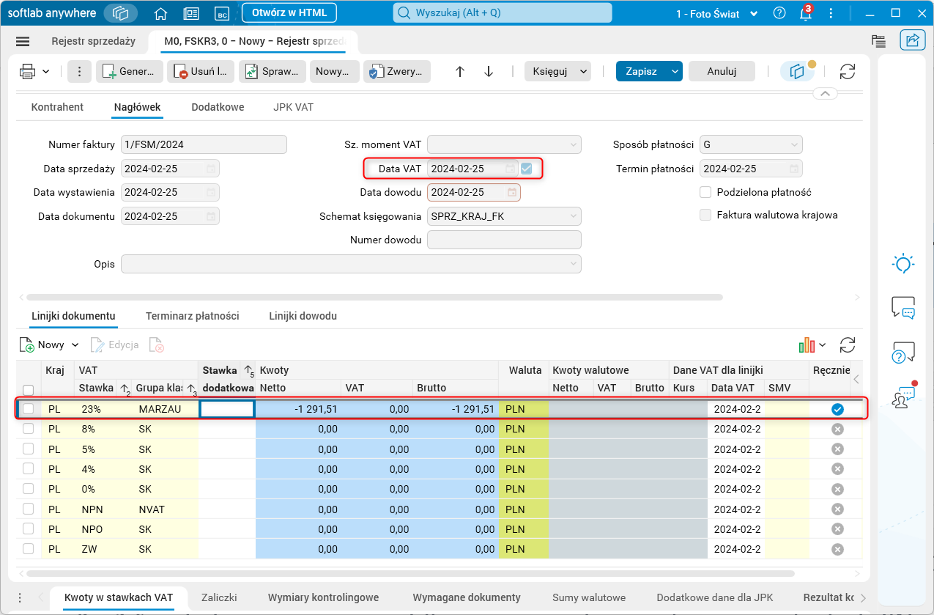Click Otwórz w HTML button
The width and height of the screenshot is (934, 615).
[289, 13]
